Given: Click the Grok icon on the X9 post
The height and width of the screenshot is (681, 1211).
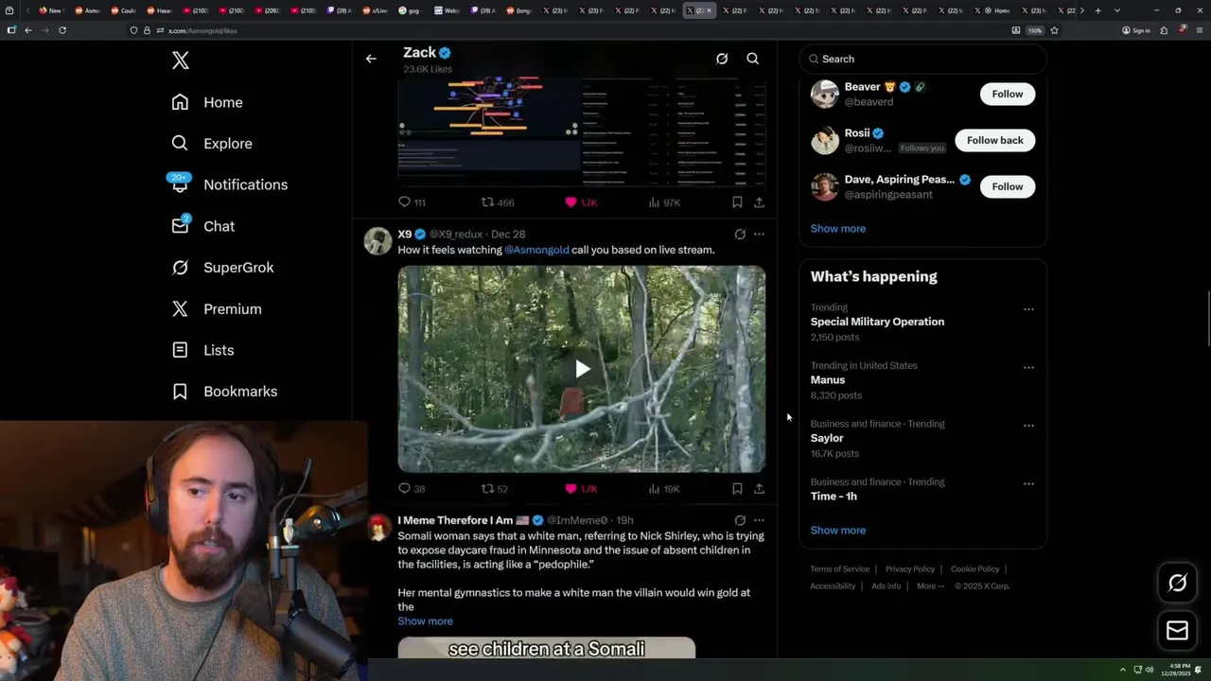Looking at the screenshot, I should 740,235.
